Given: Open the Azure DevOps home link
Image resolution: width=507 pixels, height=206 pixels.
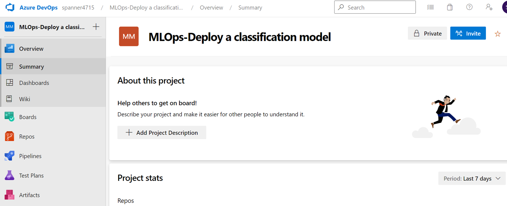Looking at the screenshot, I should pyautogui.click(x=38, y=8).
